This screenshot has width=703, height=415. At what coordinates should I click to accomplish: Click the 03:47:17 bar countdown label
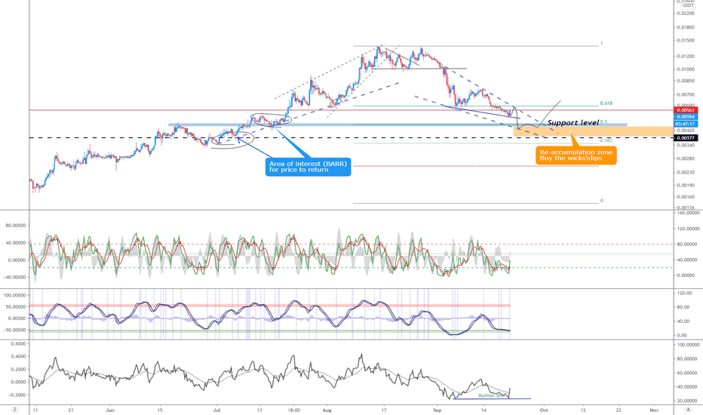tap(686, 124)
